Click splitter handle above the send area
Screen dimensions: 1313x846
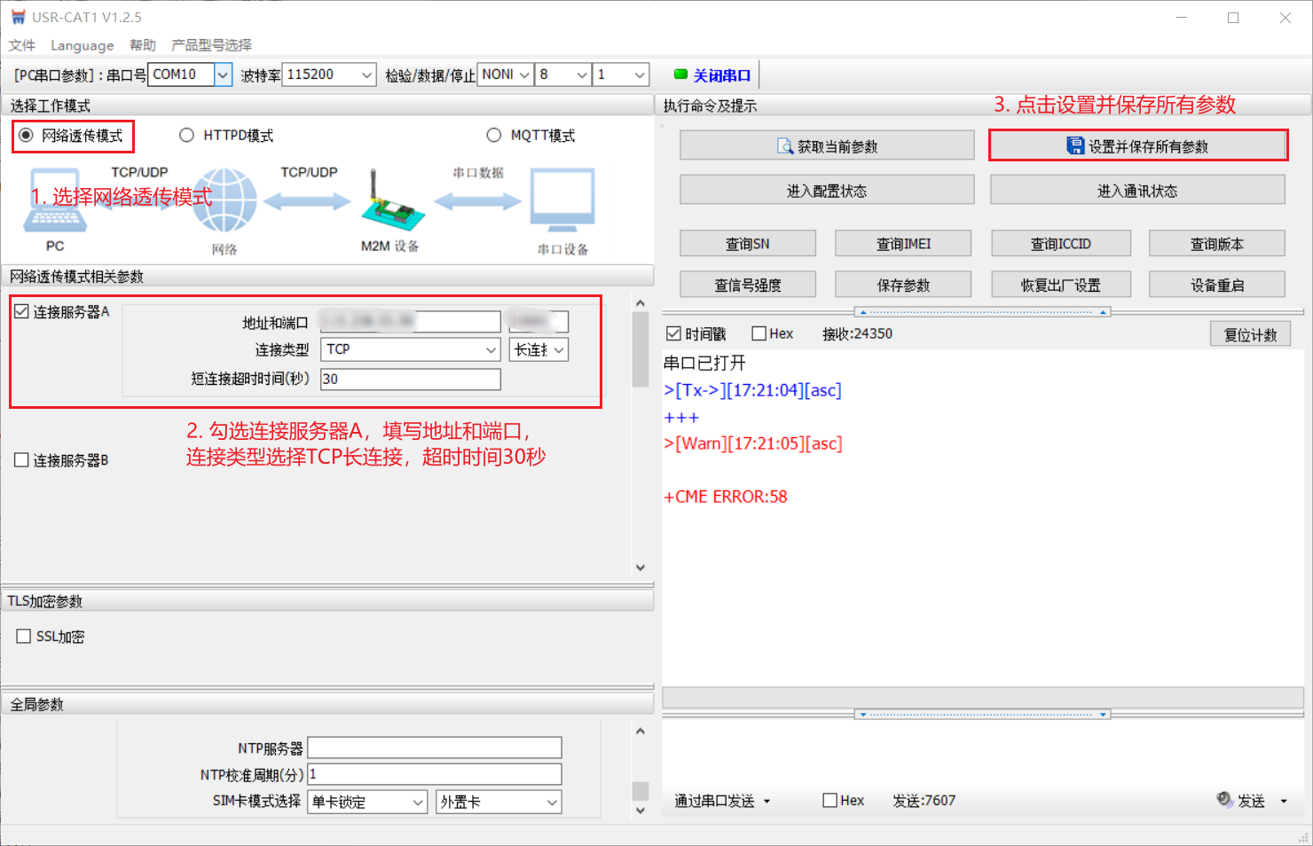pos(982,714)
